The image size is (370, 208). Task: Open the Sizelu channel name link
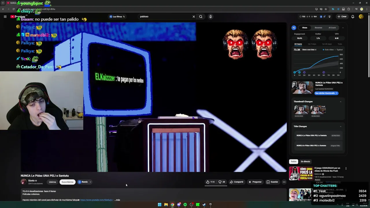click(31, 181)
